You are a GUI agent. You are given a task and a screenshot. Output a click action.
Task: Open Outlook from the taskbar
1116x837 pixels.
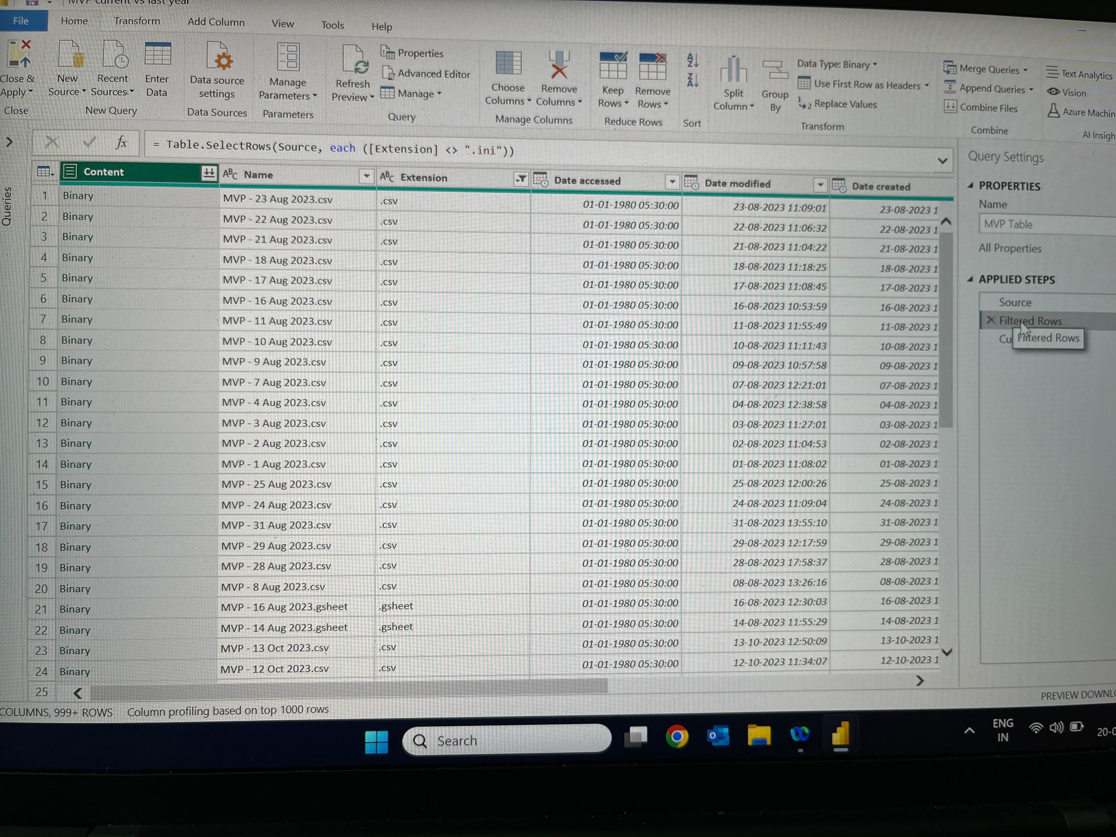pyautogui.click(x=717, y=736)
